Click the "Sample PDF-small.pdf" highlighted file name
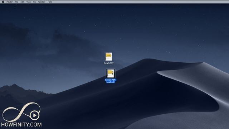The height and width of the screenshot is (129, 229). coord(111,81)
